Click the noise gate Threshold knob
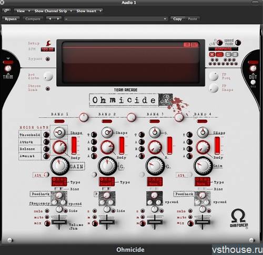Image resolution: width=263 pixels, height=255 pixels. (x=46, y=135)
